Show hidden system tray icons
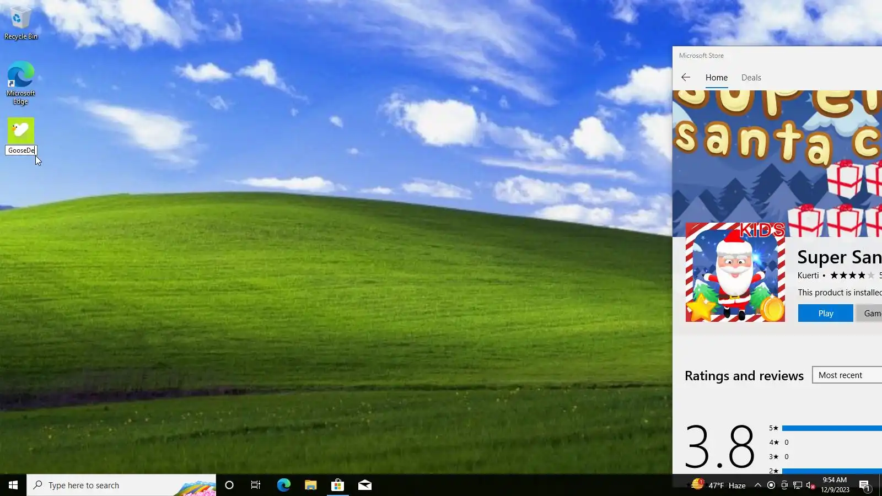 [x=758, y=485]
